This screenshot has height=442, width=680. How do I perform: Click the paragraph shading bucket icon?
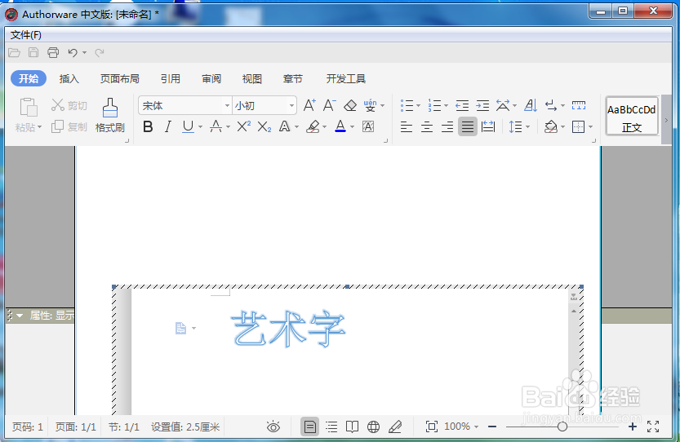(551, 127)
